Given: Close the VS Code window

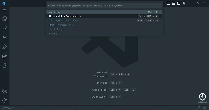Looking at the screenshot, I should pos(205,3).
